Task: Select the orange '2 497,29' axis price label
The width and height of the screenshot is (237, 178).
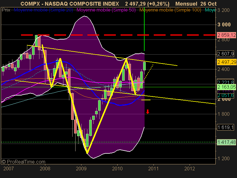Action: pyautogui.click(x=227, y=62)
